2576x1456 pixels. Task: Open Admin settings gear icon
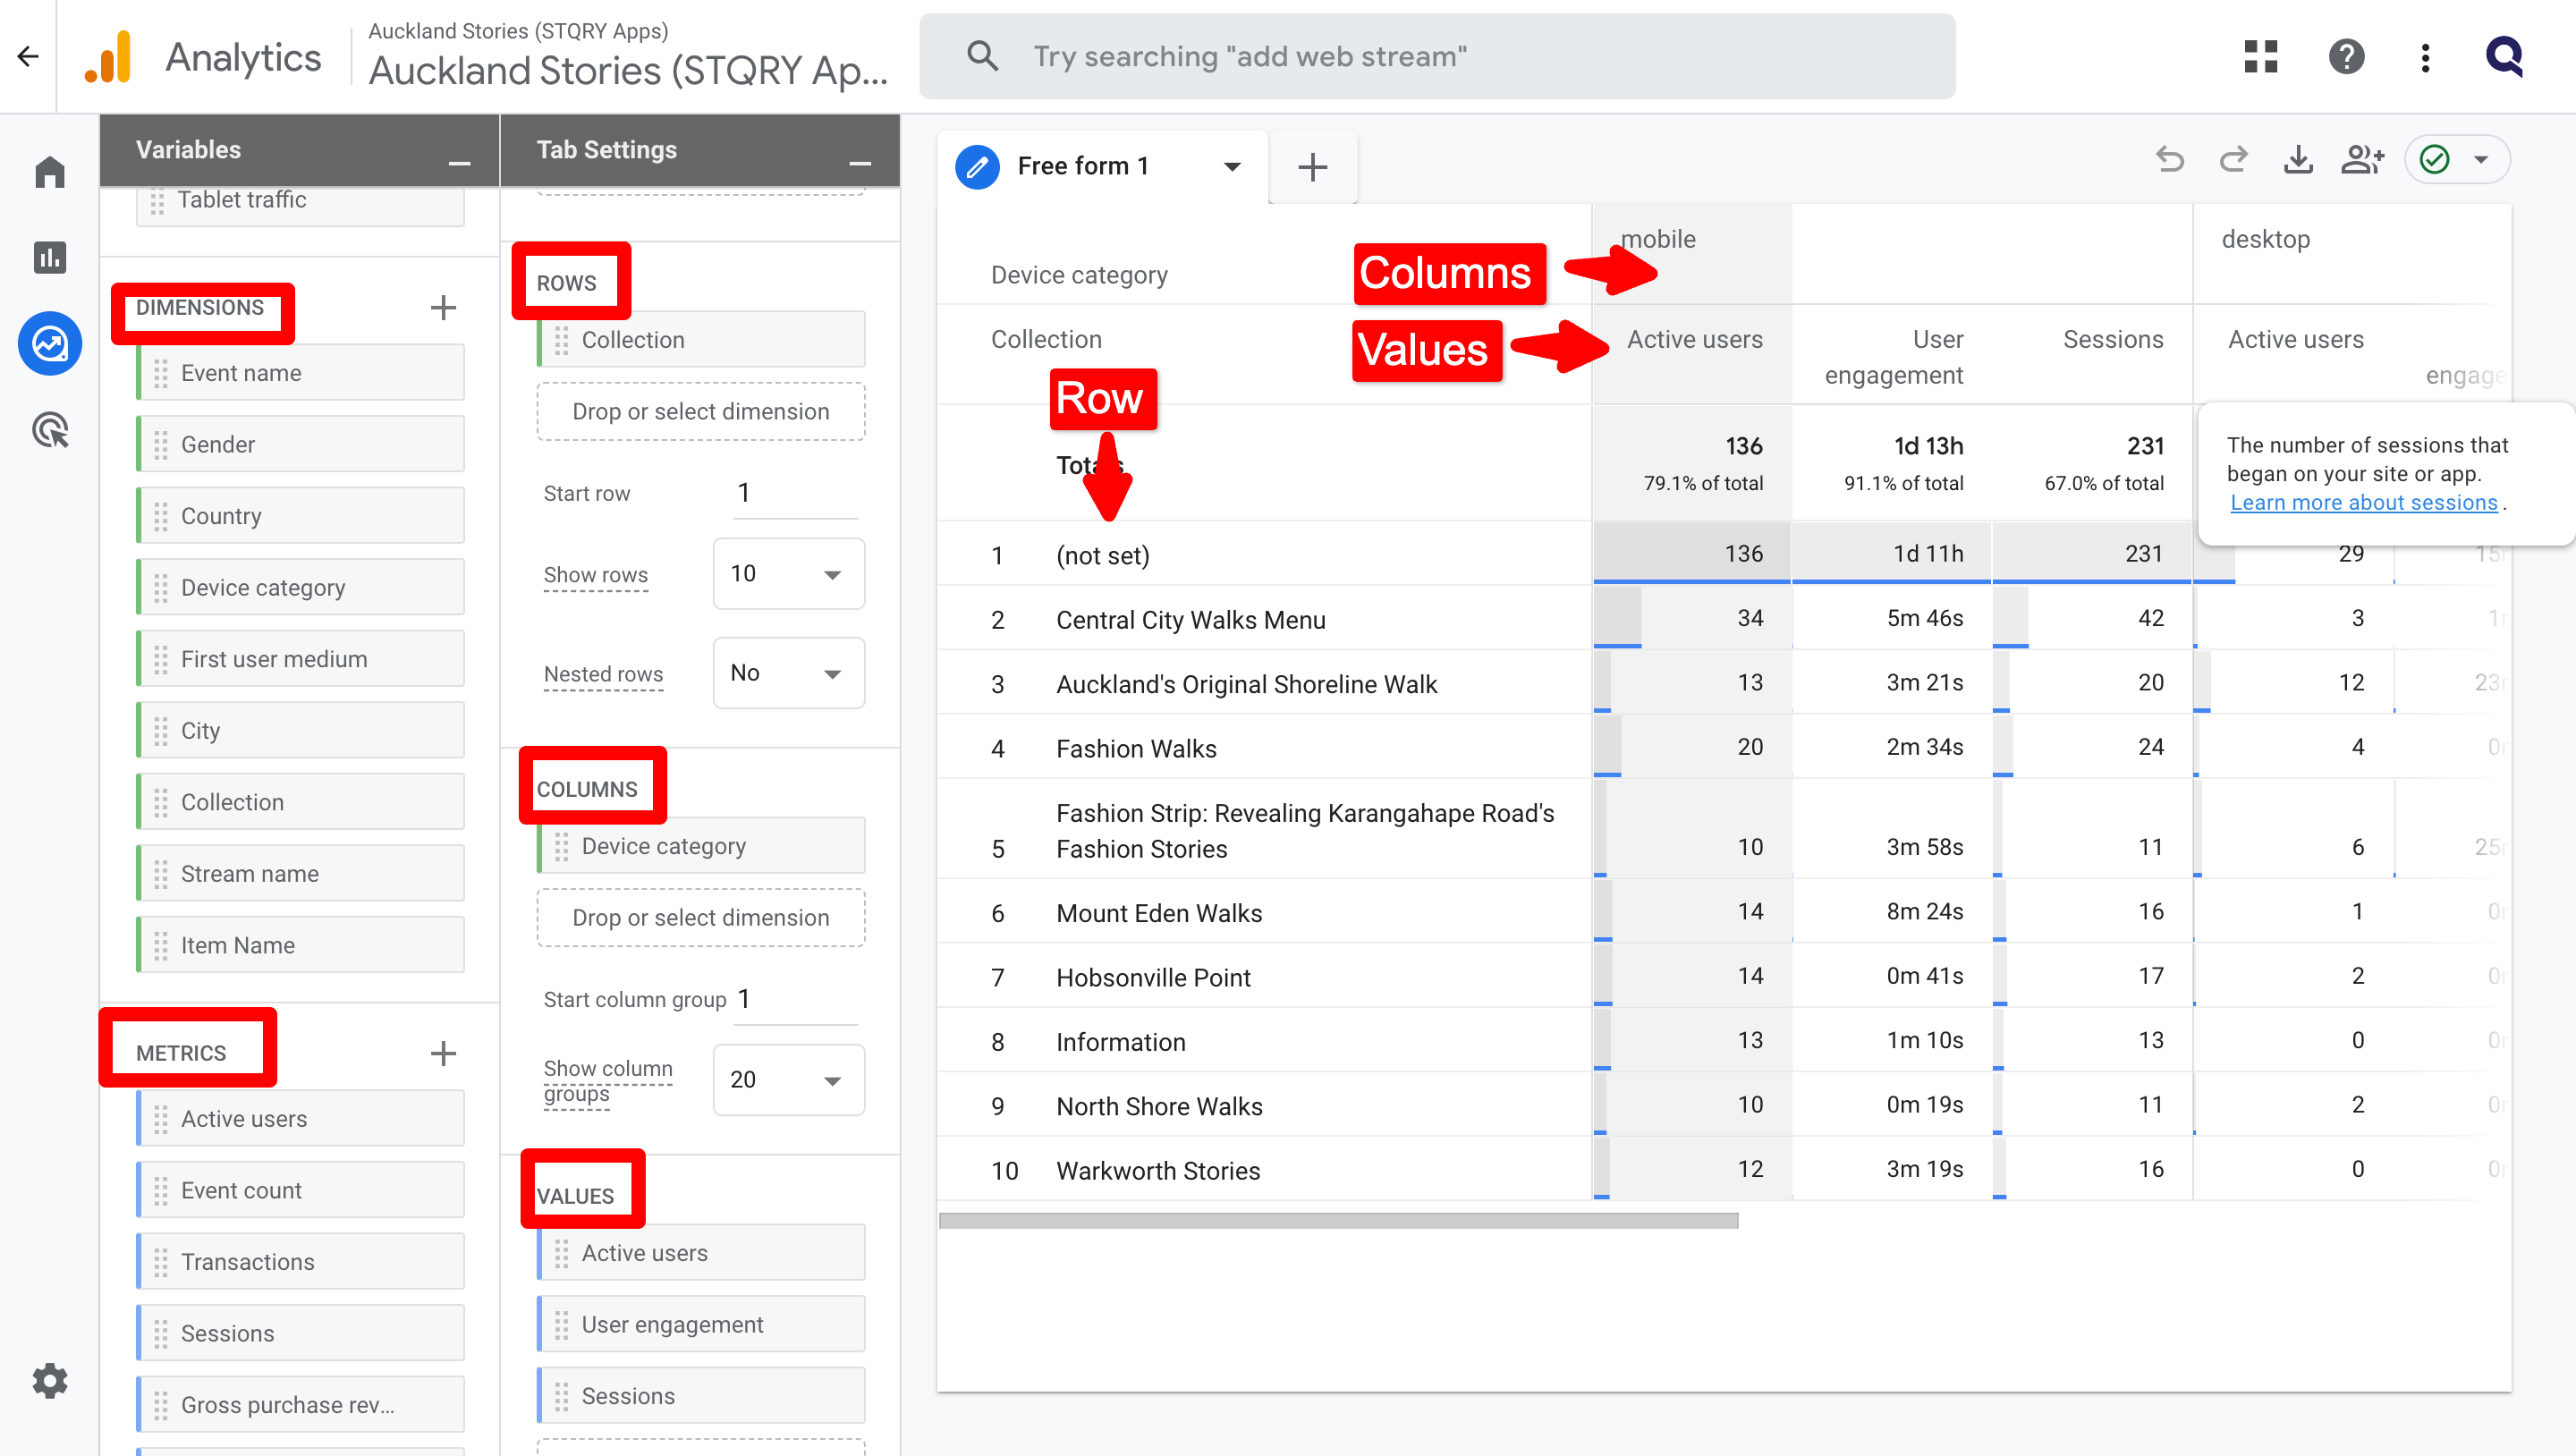50,1381
